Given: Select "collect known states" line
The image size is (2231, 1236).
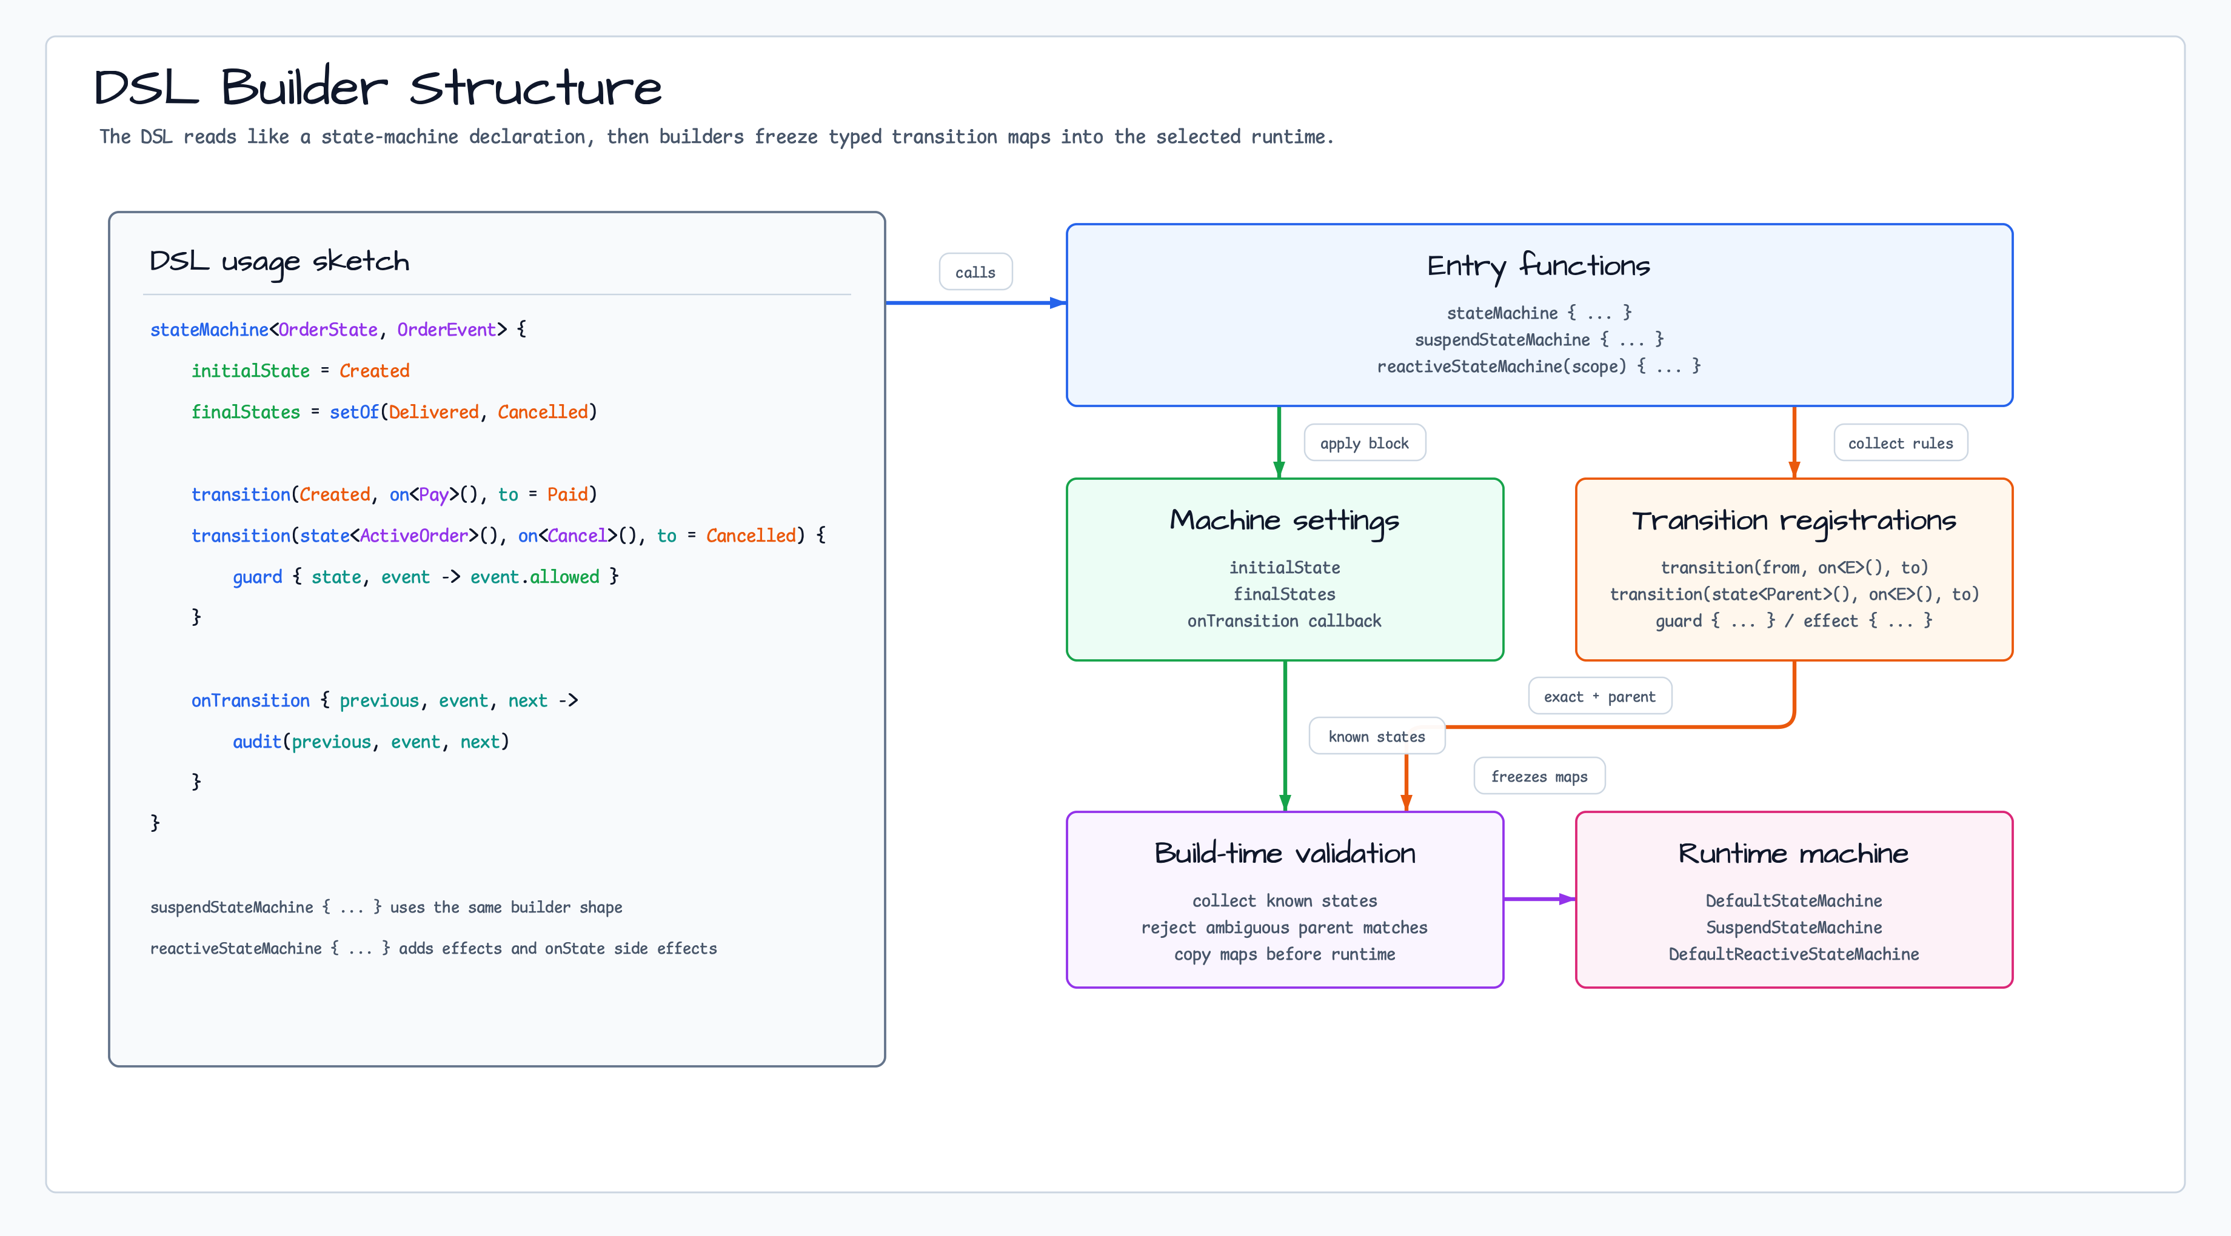Looking at the screenshot, I should 1285,900.
